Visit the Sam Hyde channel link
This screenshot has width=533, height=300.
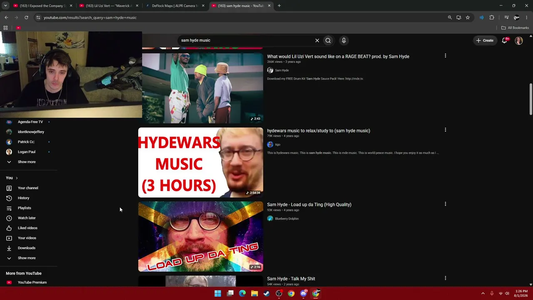[x=282, y=70]
